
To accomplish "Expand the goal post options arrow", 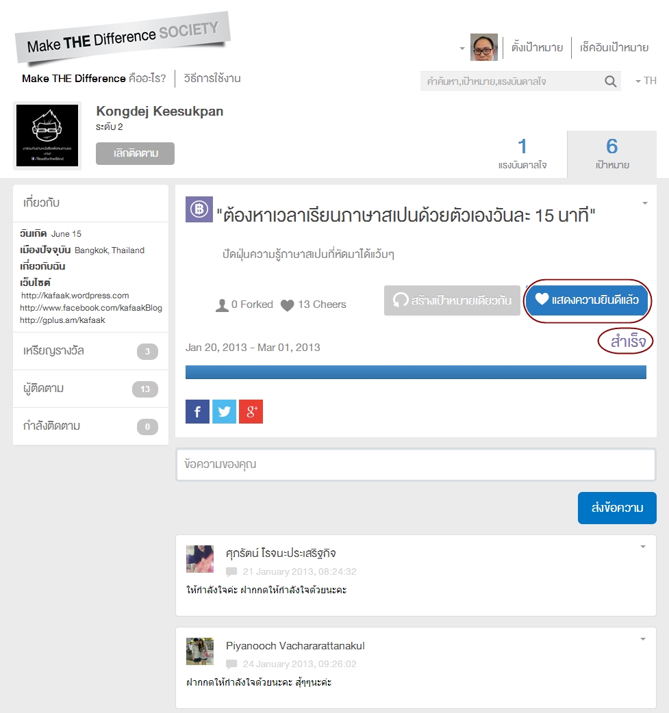I will (x=645, y=203).
